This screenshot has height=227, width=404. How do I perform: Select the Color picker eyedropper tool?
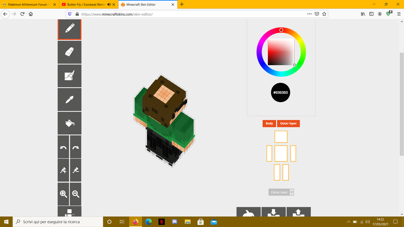click(69, 99)
